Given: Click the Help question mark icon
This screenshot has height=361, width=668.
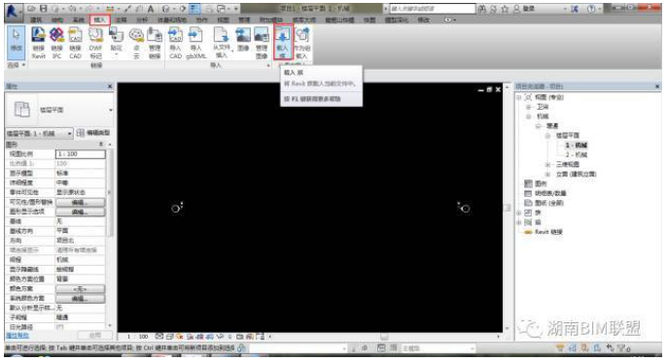Looking at the screenshot, I should pyautogui.click(x=591, y=9).
